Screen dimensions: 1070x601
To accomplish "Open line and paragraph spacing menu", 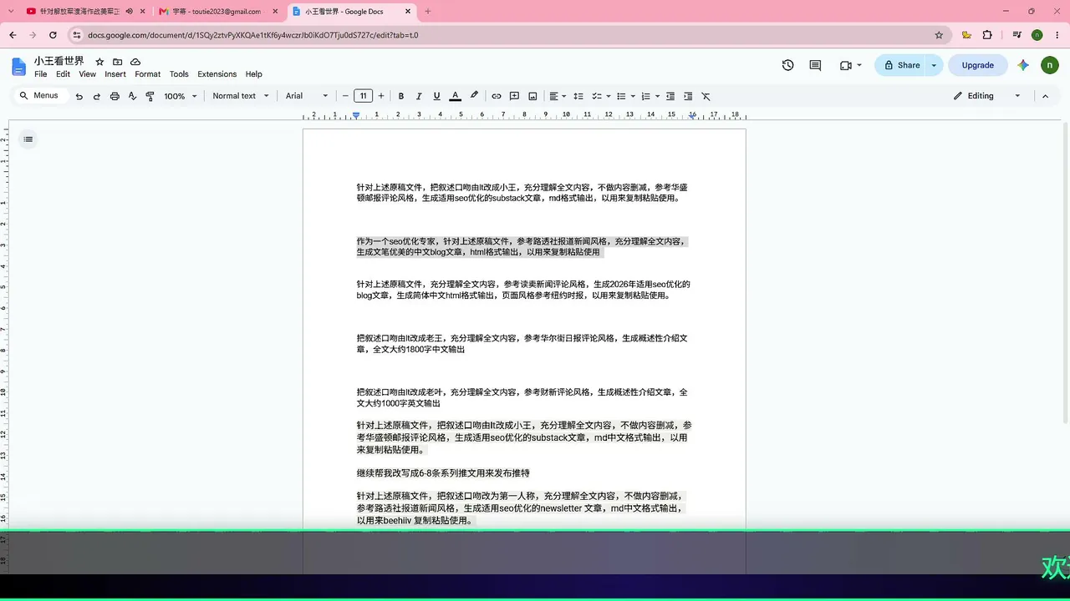I will [578, 96].
